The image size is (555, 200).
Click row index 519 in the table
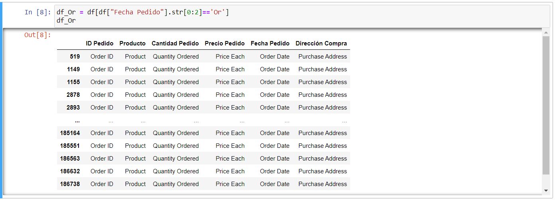(75, 57)
